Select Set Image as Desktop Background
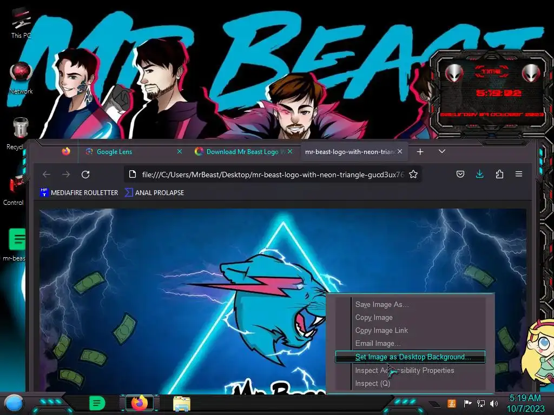Image resolution: width=554 pixels, height=415 pixels. pyautogui.click(x=410, y=357)
